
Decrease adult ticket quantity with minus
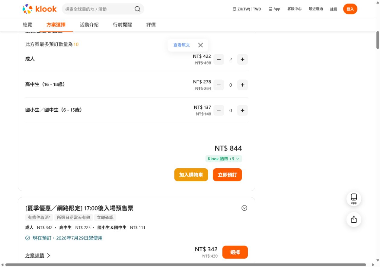tap(219, 59)
